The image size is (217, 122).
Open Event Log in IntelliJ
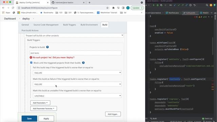[x=207, y=119]
